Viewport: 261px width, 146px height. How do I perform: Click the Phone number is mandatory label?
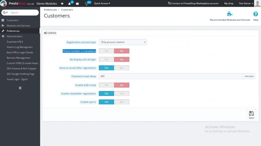(79, 51)
